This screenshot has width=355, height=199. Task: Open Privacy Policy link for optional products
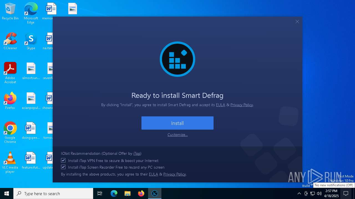pyautogui.click(x=174, y=174)
